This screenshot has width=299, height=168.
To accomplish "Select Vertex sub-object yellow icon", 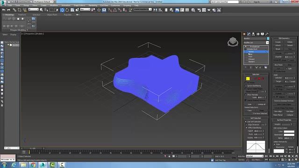I will coord(248,78).
